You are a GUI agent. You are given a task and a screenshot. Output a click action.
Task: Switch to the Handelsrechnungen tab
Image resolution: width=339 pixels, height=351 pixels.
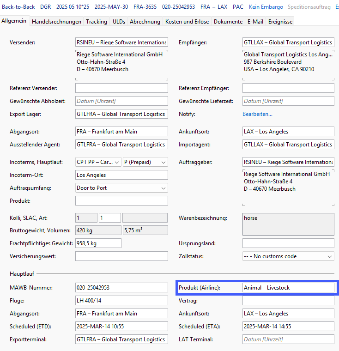click(x=56, y=22)
